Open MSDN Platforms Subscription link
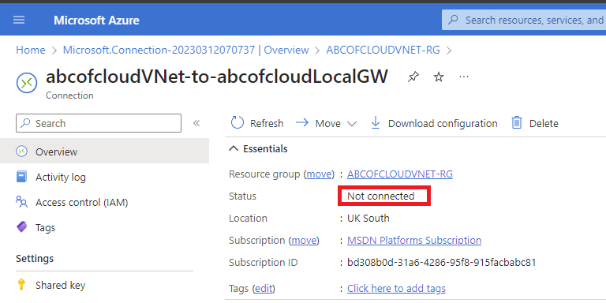 [x=414, y=241]
